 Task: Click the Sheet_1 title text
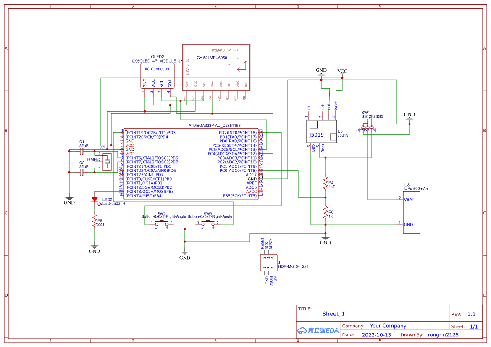click(x=332, y=314)
